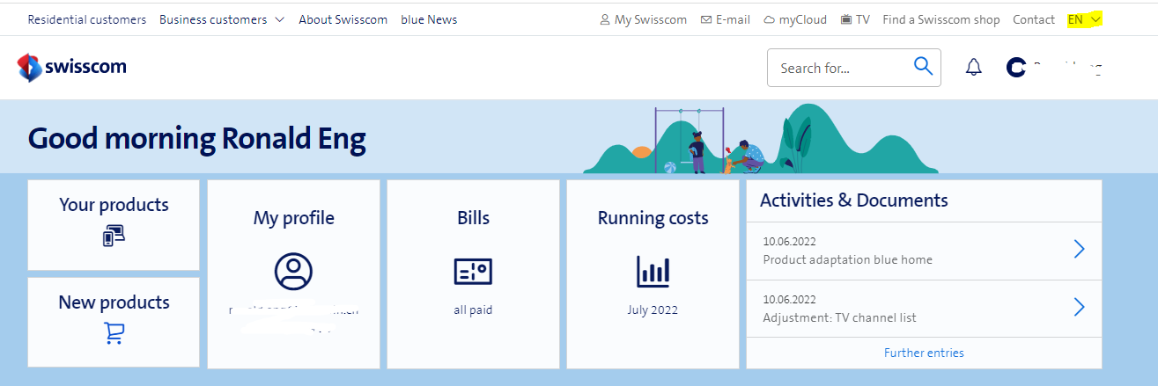The height and width of the screenshot is (386, 1158).
Task: Click the Further entries link
Action: tap(924, 353)
